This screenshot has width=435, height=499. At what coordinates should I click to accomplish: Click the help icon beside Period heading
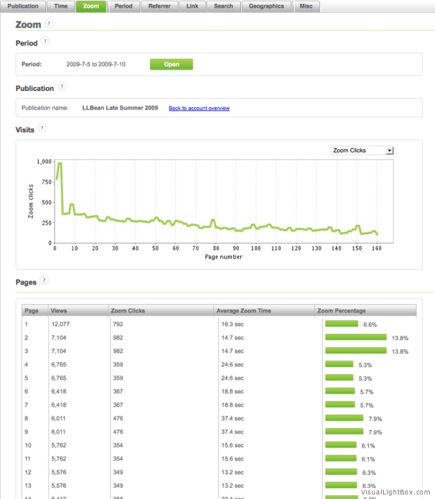[x=45, y=42]
